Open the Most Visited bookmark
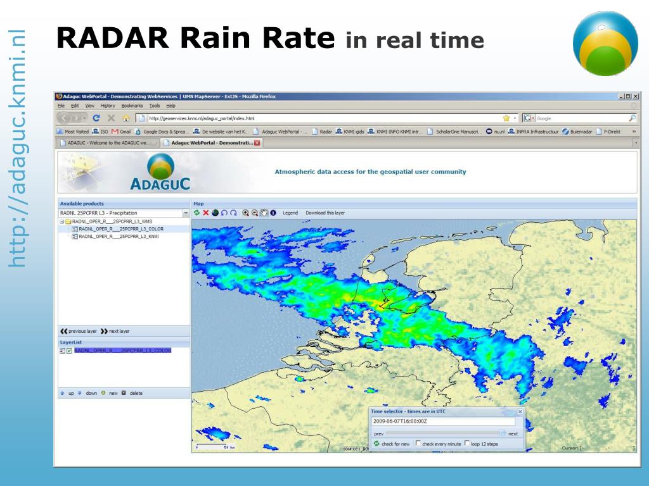 coord(73,132)
